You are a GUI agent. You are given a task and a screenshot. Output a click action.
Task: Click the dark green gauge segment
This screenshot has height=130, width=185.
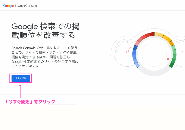coord(171,65)
